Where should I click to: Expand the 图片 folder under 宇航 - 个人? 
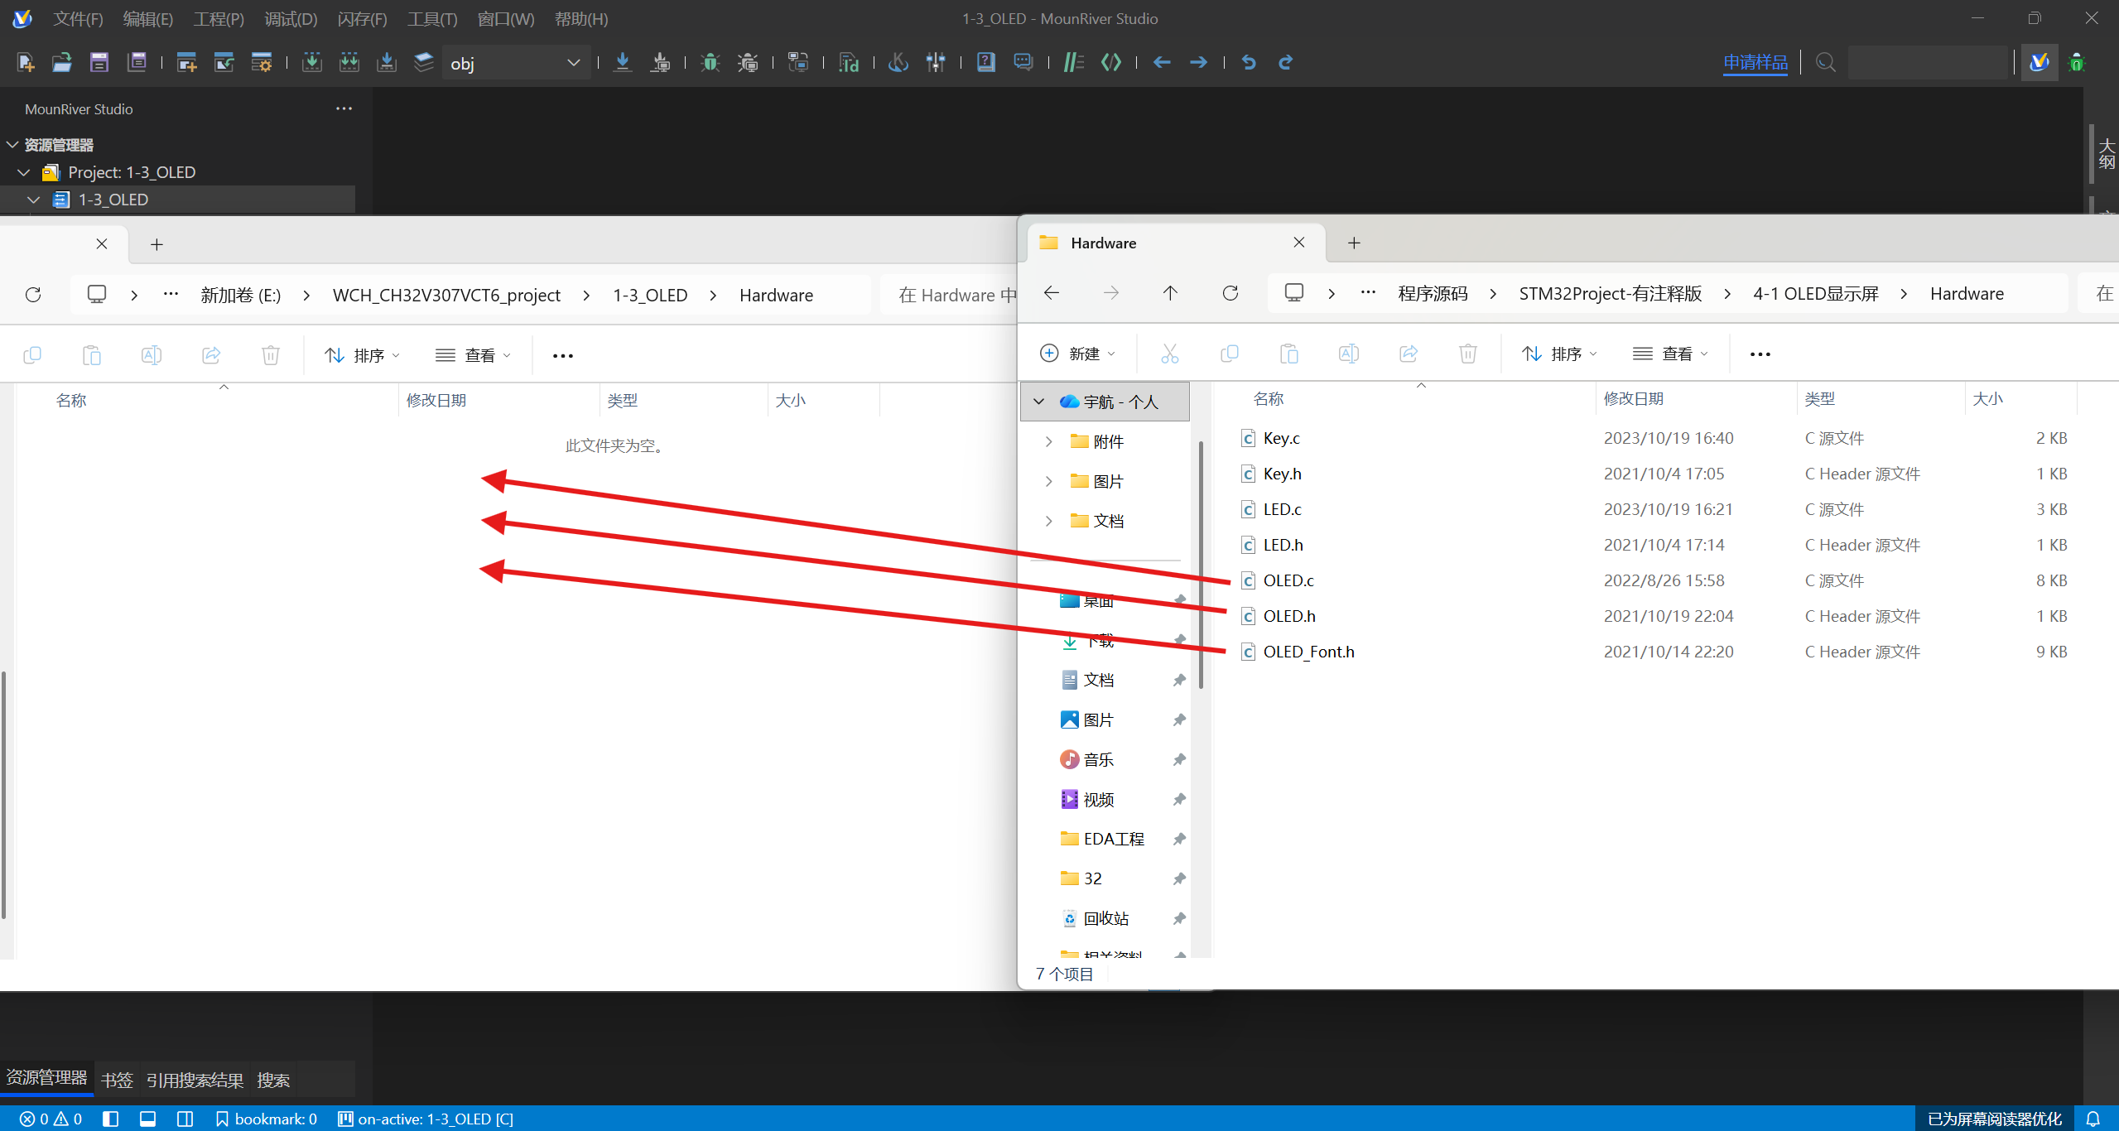point(1048,481)
